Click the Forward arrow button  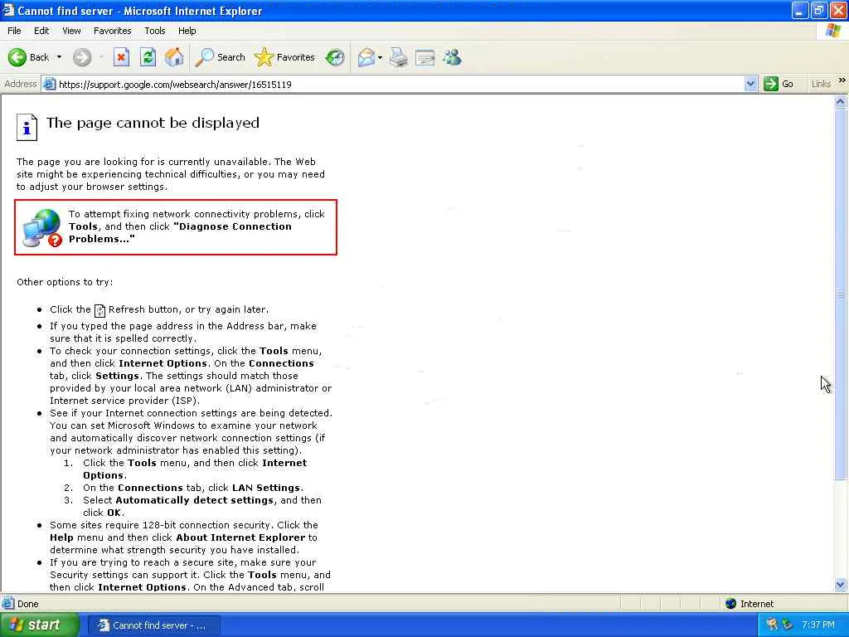[82, 57]
